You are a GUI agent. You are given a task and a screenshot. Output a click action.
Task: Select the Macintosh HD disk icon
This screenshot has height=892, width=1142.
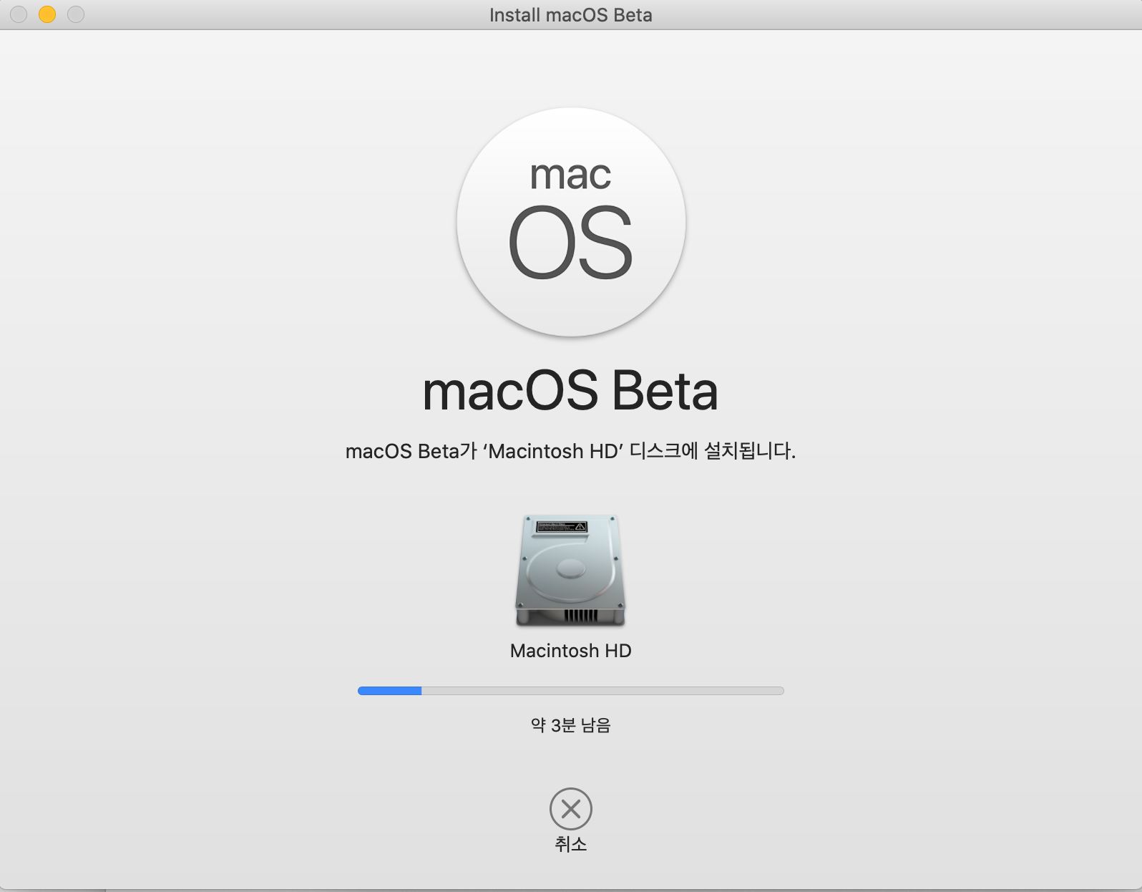coord(571,571)
